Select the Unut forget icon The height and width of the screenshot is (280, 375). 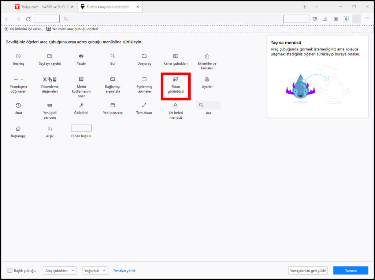[18, 105]
